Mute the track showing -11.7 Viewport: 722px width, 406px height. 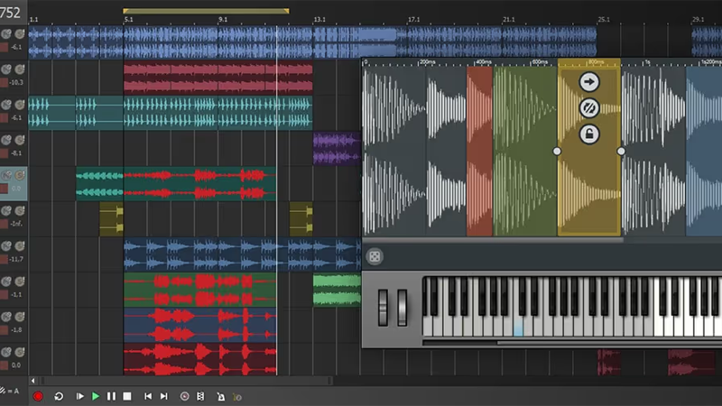pyautogui.click(x=6, y=246)
